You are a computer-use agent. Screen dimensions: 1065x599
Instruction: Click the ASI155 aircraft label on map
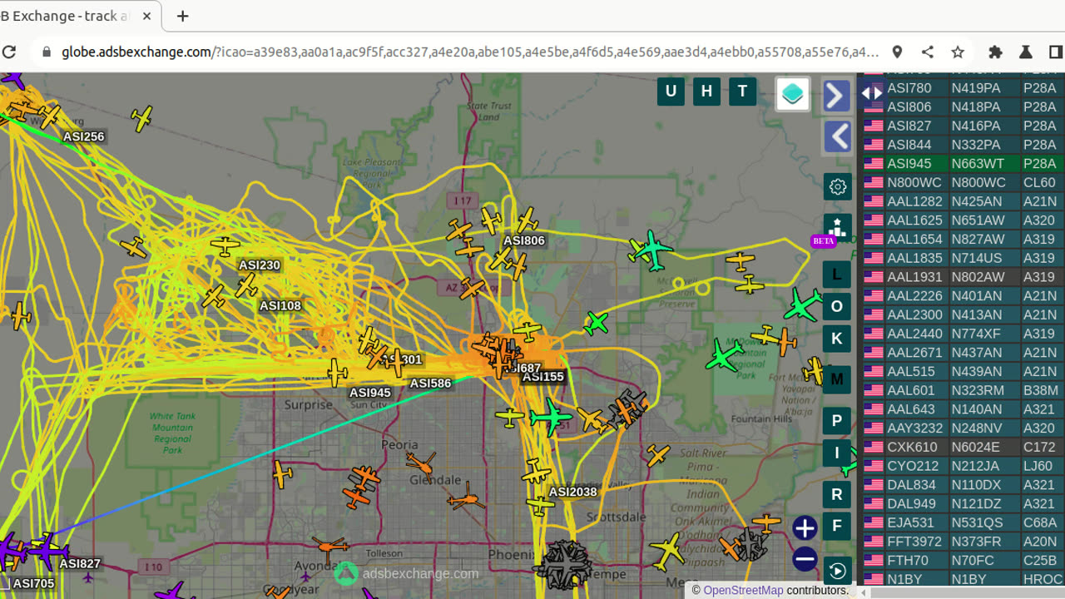coord(543,377)
